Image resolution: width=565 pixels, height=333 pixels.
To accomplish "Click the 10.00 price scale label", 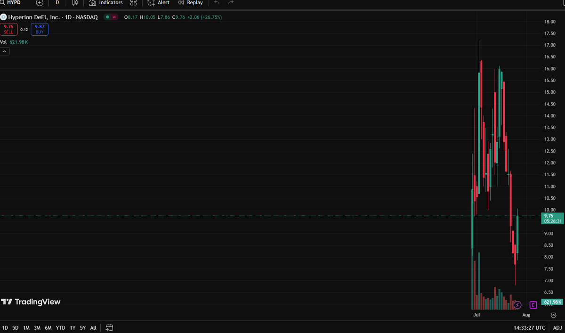I will 549,210.
